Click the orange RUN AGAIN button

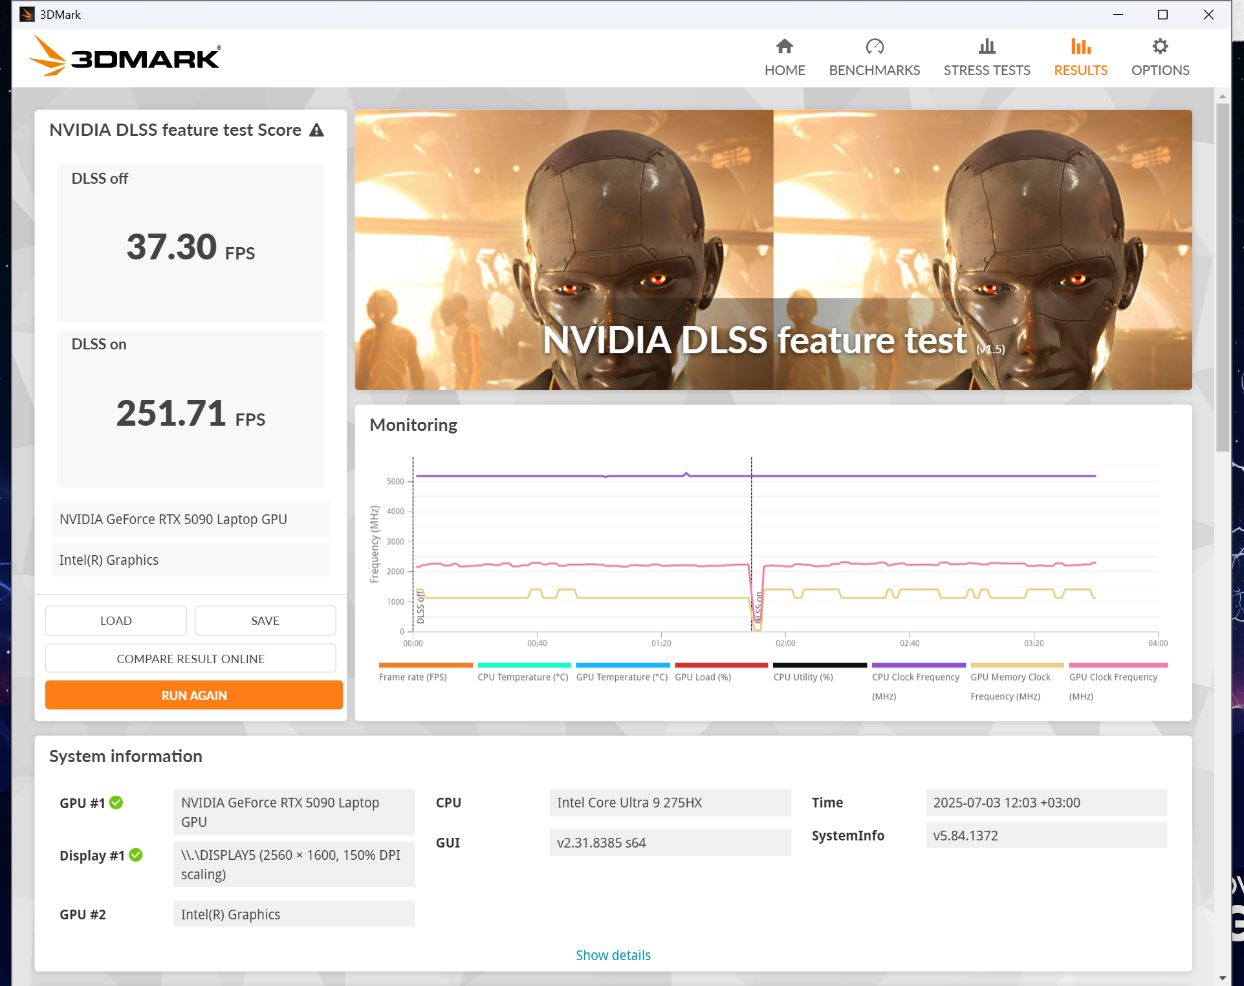tap(194, 695)
